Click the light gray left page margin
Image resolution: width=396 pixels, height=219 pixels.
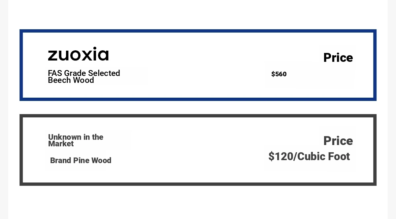4,110
